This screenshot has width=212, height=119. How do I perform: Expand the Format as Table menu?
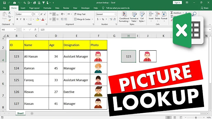tap(134, 17)
